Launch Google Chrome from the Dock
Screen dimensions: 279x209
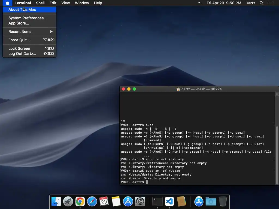tap(80, 202)
